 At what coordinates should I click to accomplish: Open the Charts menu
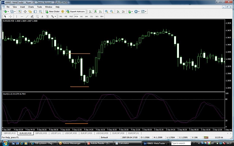click(31, 7)
